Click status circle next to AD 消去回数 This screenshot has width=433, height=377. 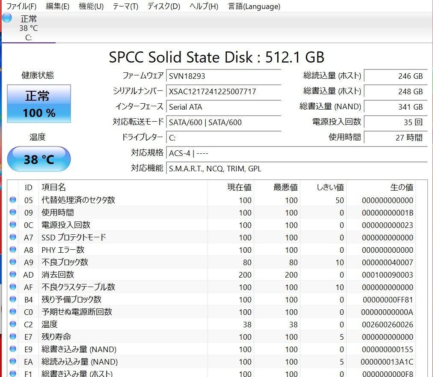(x=13, y=274)
